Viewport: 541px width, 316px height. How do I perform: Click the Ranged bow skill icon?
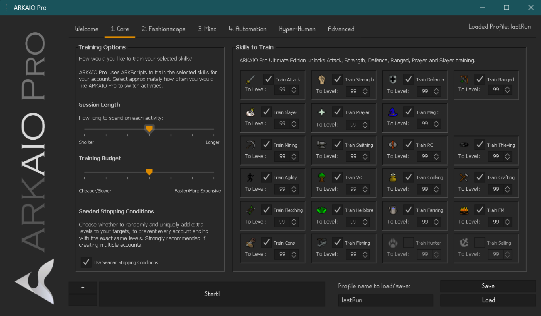tap(464, 78)
